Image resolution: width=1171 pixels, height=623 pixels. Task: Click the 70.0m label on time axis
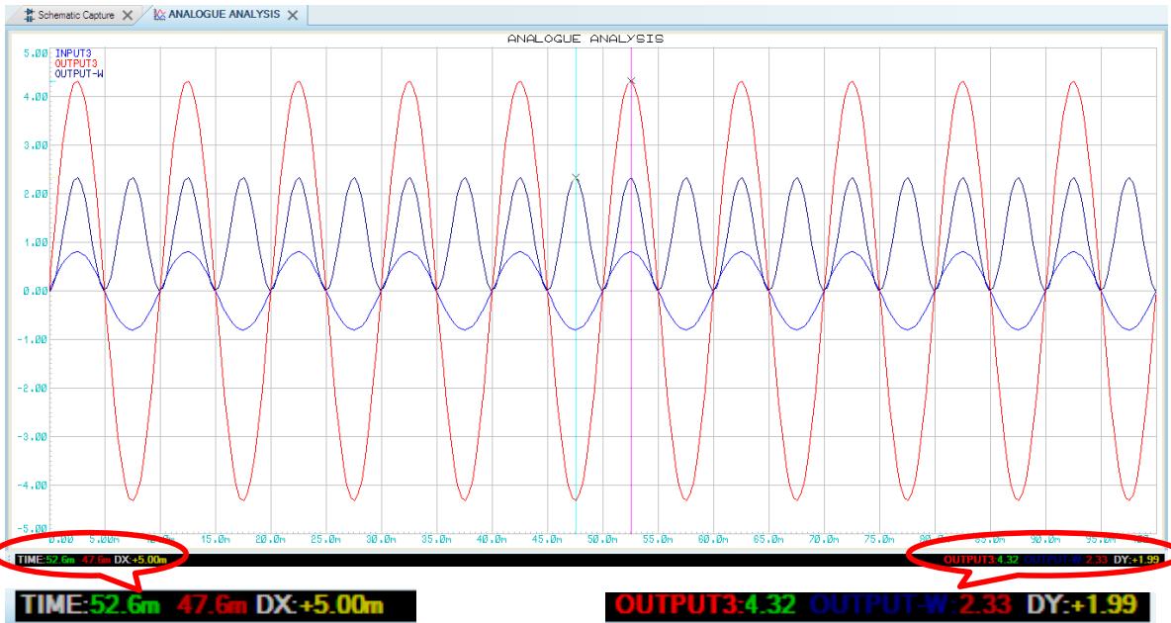coord(821,541)
